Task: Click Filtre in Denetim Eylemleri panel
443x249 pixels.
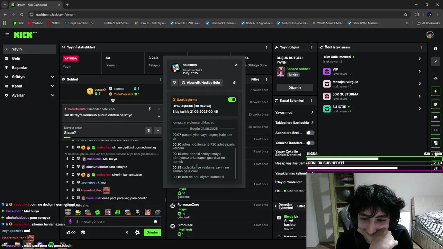Action: tap(301, 206)
